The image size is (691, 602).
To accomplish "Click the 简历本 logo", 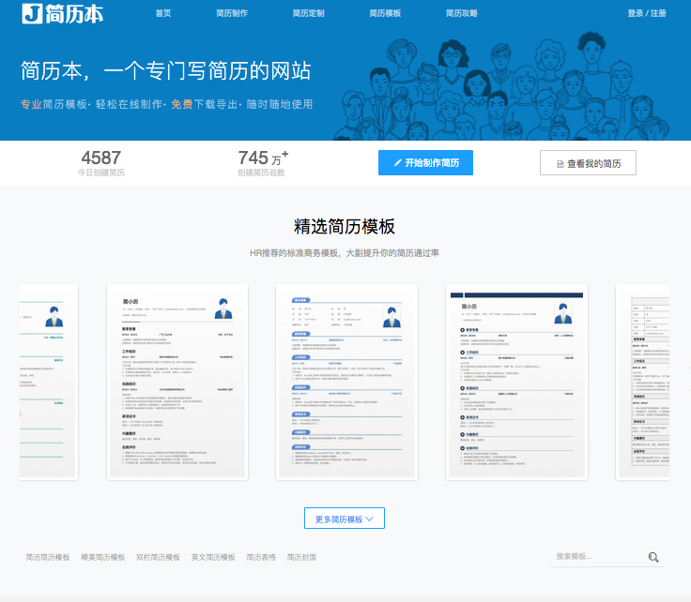I will click(x=63, y=14).
